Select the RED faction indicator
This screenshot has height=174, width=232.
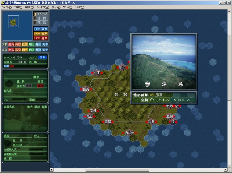point(12,66)
